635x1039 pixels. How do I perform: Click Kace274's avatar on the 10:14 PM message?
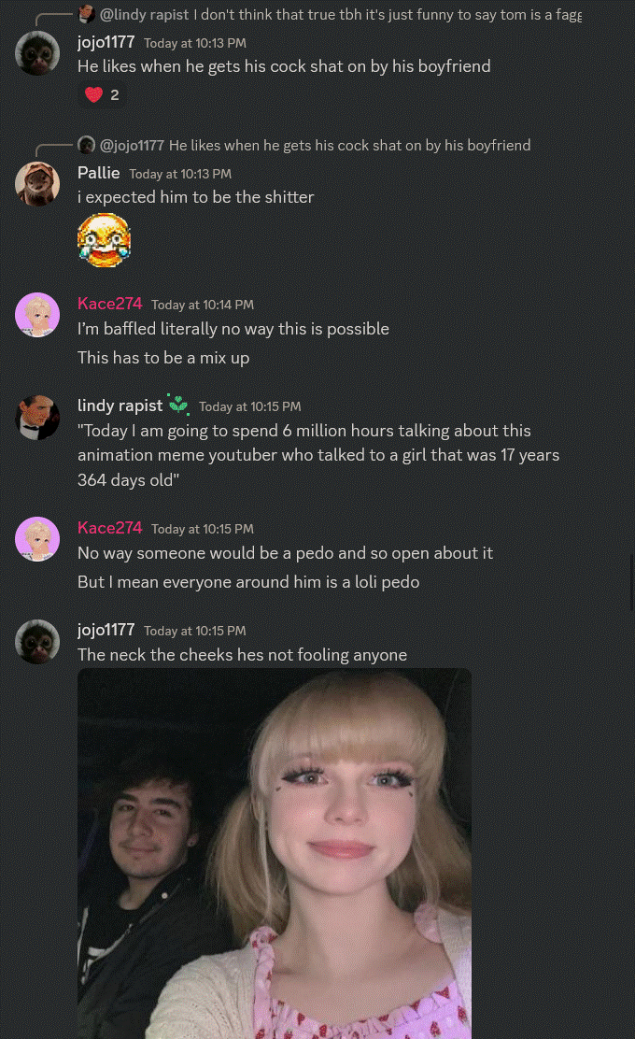point(37,315)
